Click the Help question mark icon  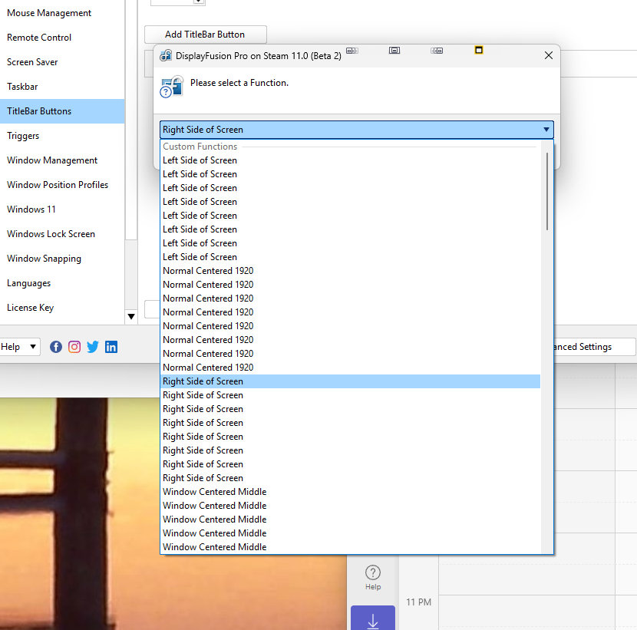[x=373, y=572]
